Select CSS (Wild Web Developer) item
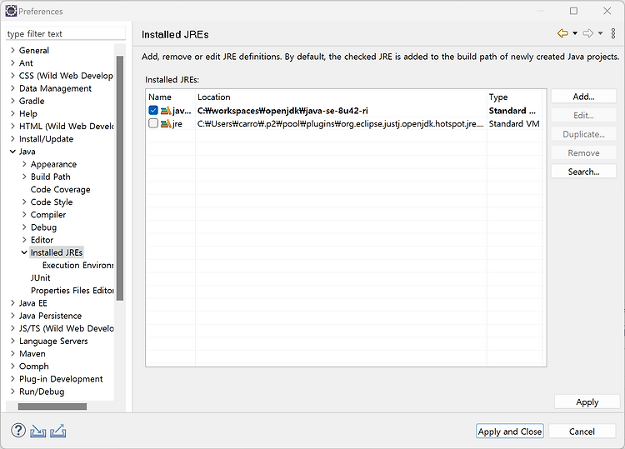 pos(66,75)
